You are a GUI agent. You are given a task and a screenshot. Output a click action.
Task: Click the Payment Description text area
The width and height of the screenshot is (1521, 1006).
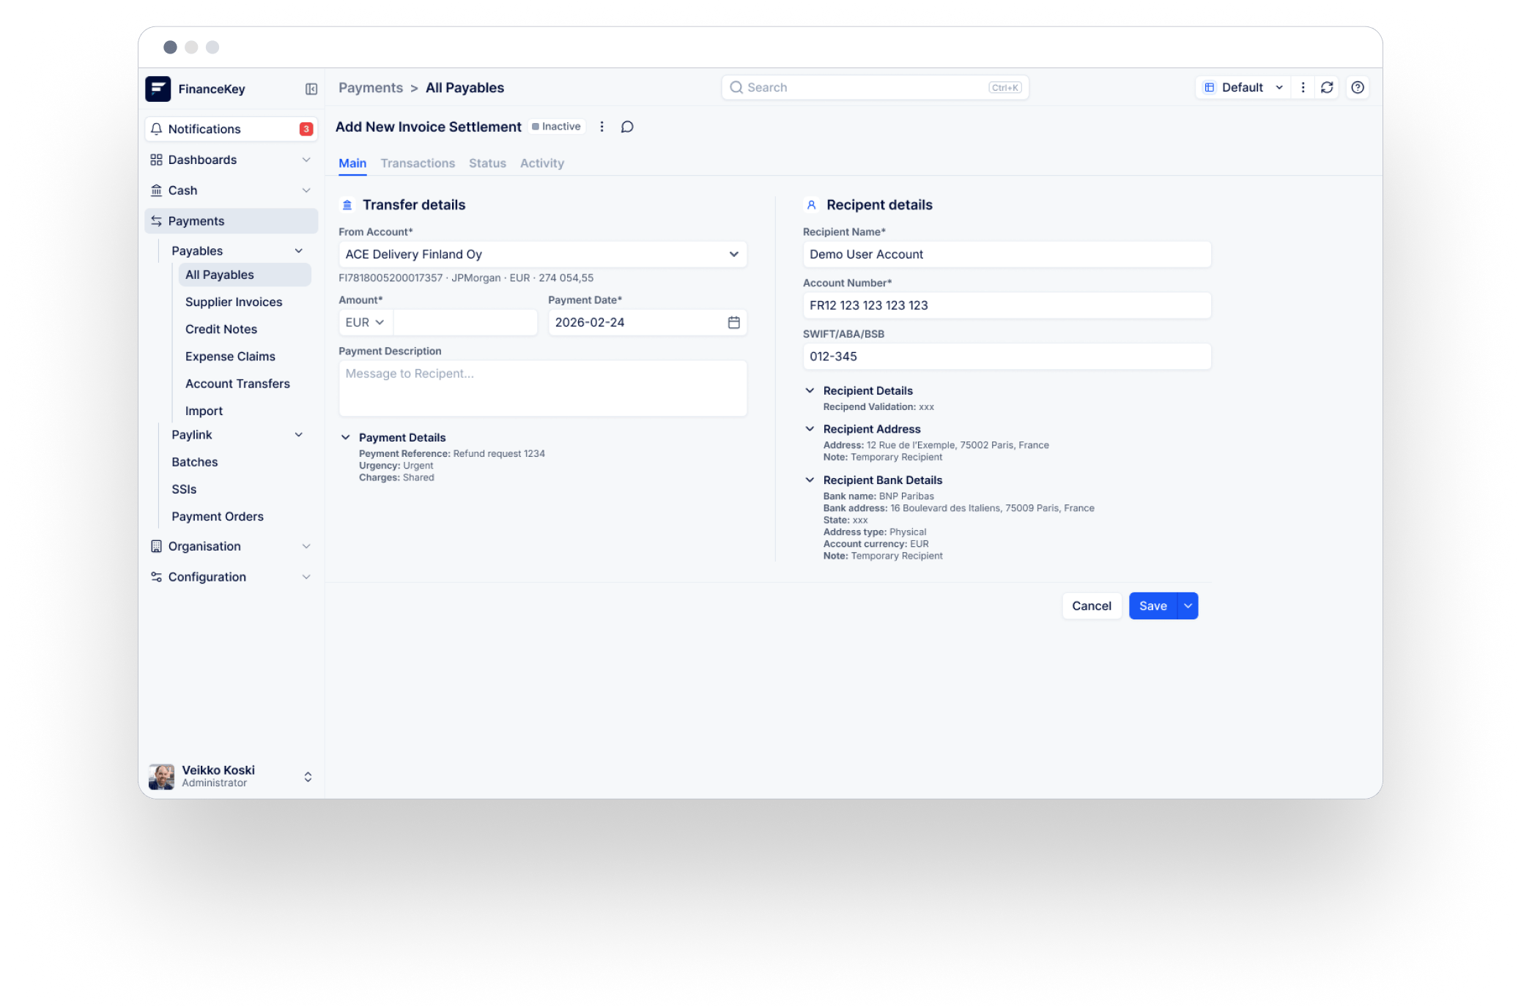542,388
